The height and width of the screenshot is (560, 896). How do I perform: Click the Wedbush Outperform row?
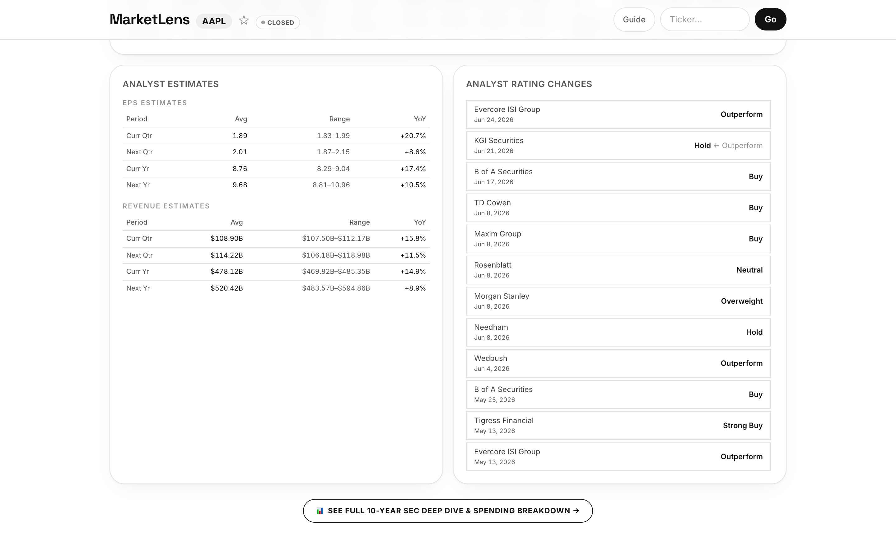click(618, 363)
